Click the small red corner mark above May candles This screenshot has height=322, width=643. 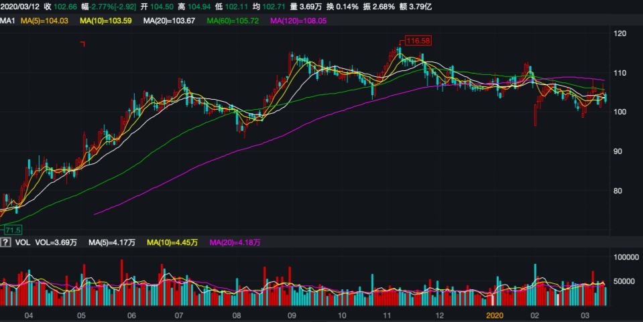coord(82,44)
